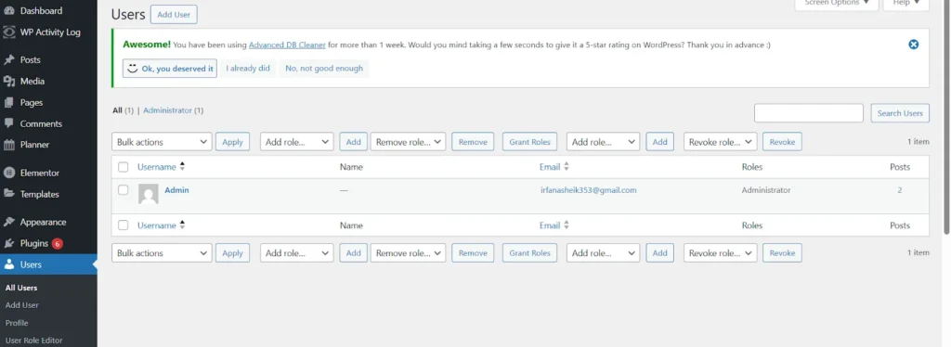Click the Users person icon in sidebar
951x347 pixels.
[x=8, y=264]
